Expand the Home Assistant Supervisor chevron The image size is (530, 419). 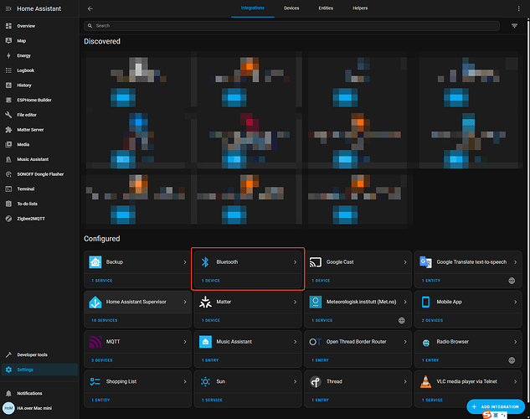click(185, 302)
